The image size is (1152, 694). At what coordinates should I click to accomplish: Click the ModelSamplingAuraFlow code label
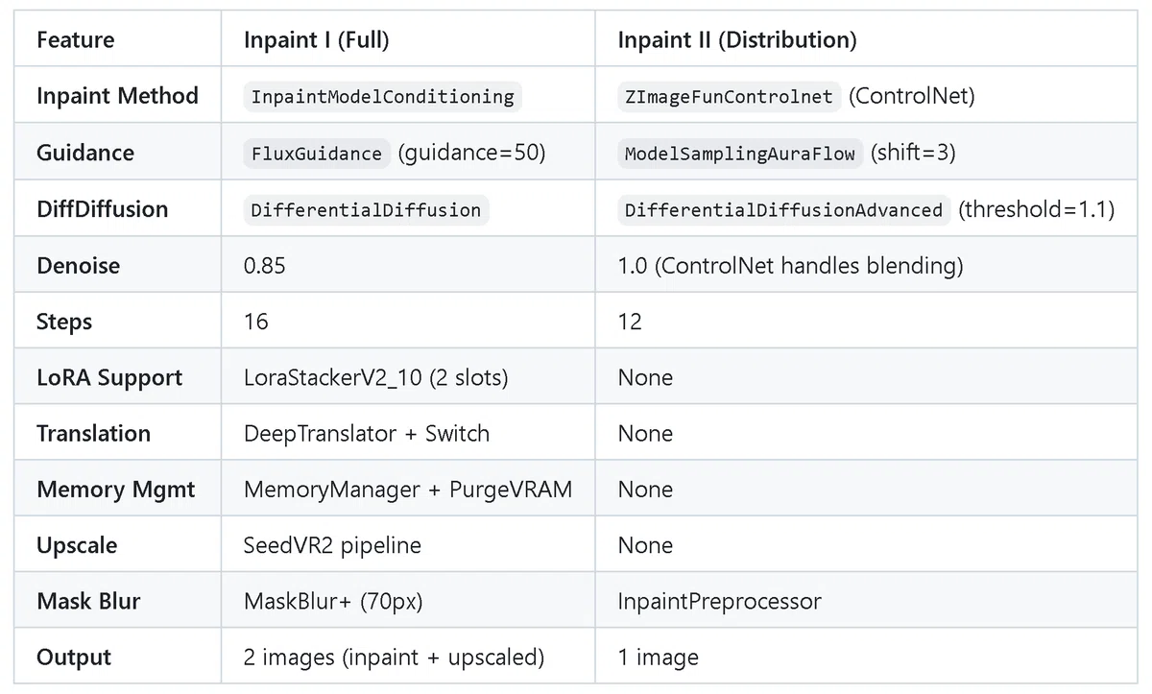point(740,154)
